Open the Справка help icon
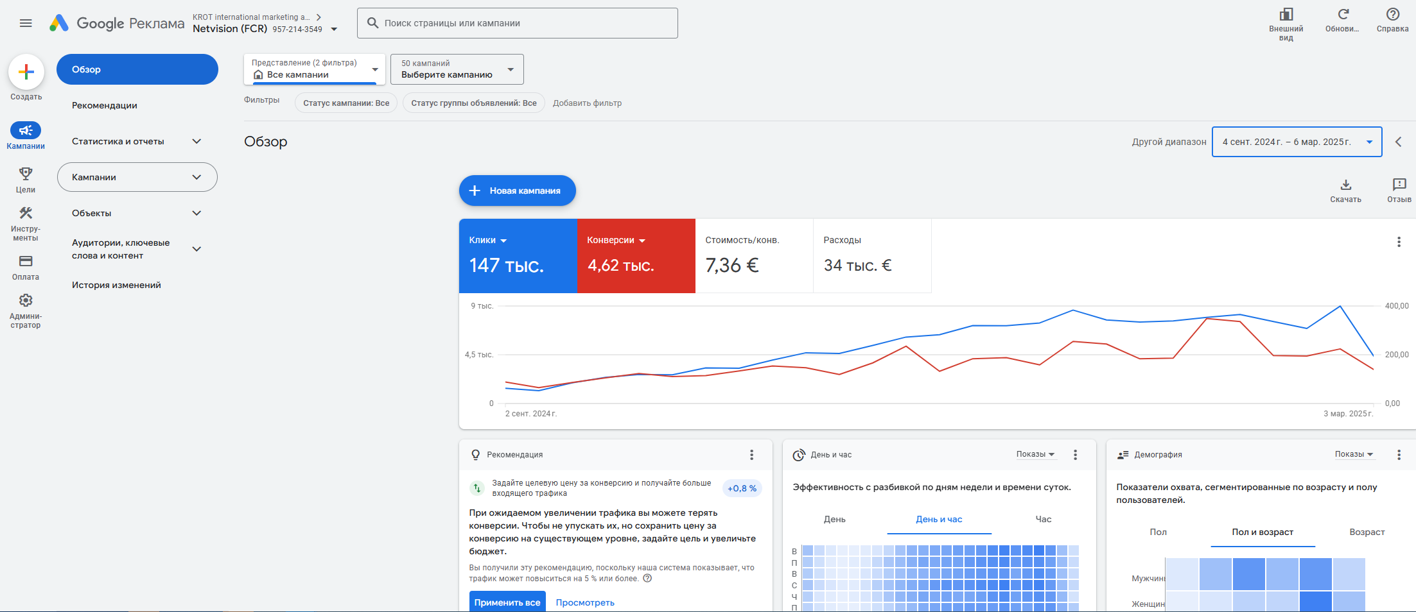The width and height of the screenshot is (1416, 612). coord(1392,15)
